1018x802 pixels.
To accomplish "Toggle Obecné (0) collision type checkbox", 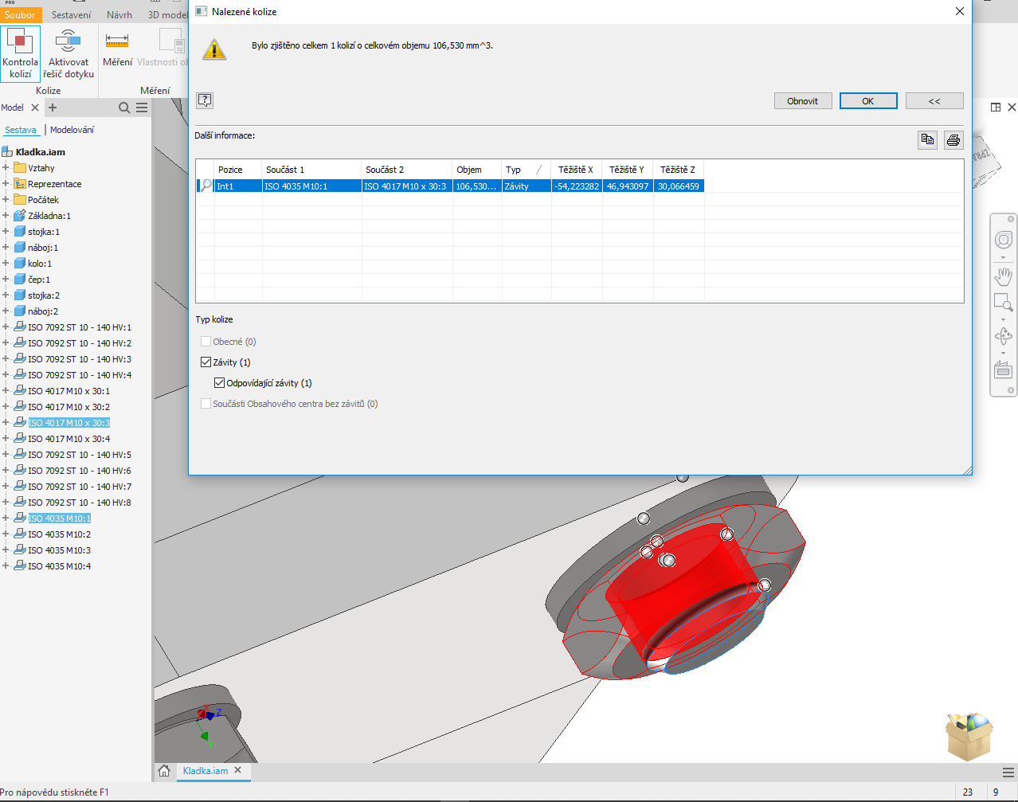I will [206, 342].
